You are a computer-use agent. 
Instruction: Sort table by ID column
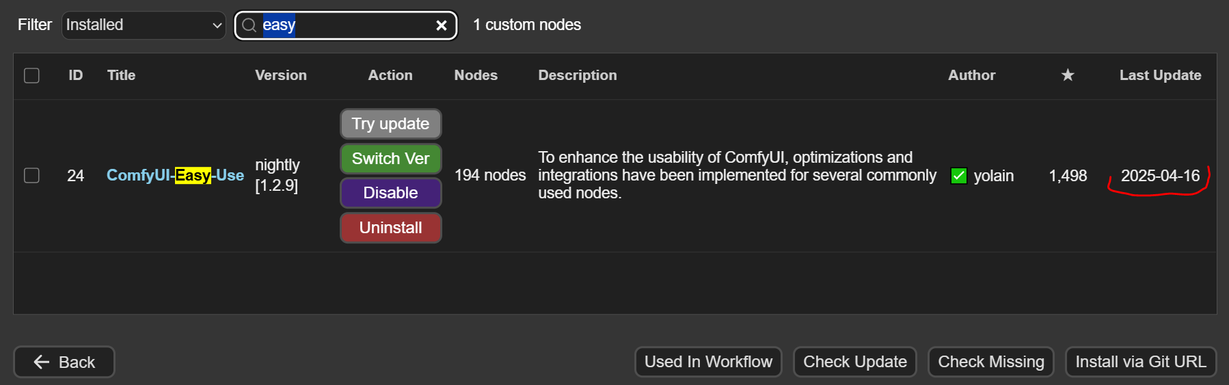point(75,75)
